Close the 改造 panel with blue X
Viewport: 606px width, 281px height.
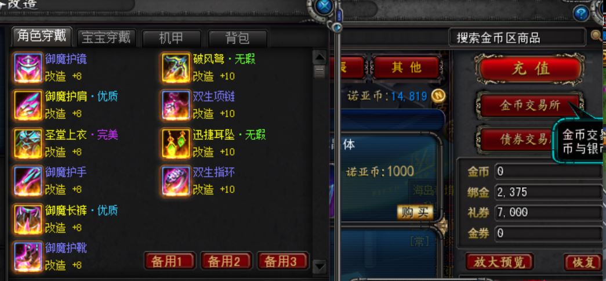(x=325, y=6)
